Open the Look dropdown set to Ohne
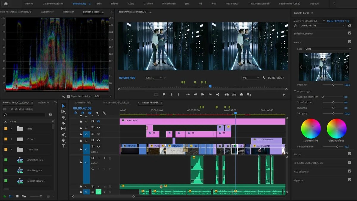 (x=328, y=49)
